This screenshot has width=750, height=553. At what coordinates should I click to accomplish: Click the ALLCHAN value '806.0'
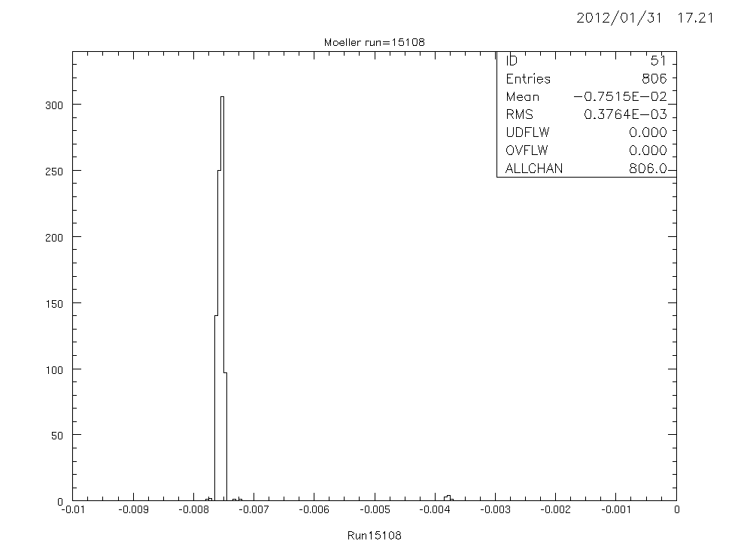[x=648, y=169]
